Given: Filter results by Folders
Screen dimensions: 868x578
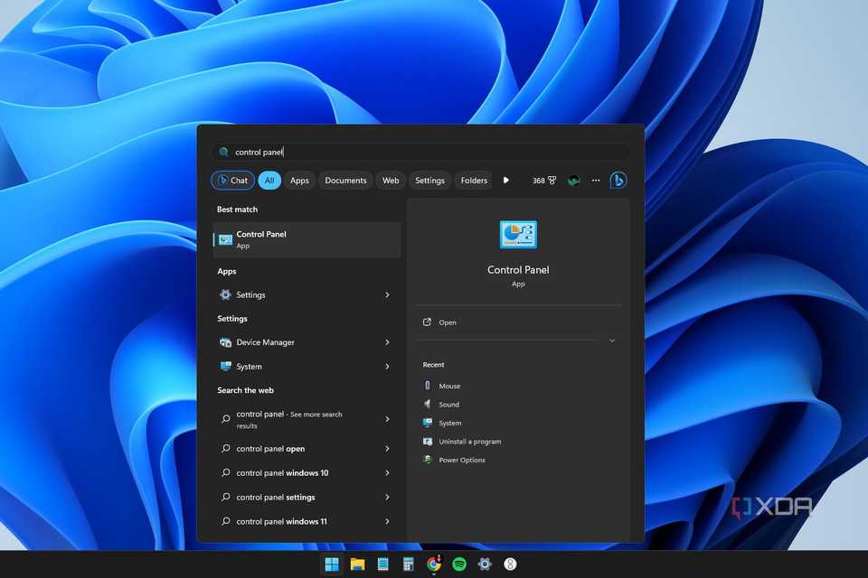Looking at the screenshot, I should tap(474, 181).
